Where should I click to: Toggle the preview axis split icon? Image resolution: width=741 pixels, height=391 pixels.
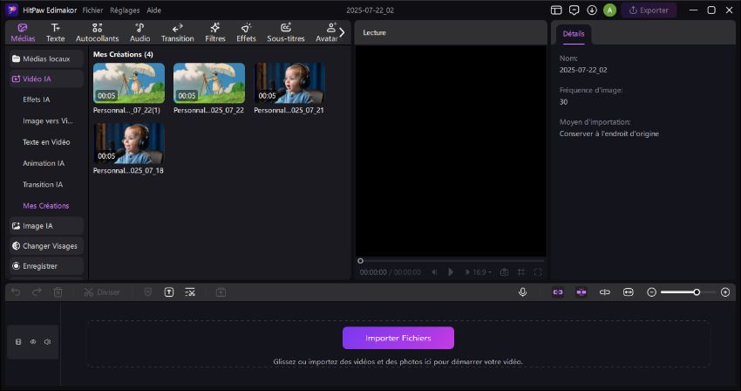point(604,292)
